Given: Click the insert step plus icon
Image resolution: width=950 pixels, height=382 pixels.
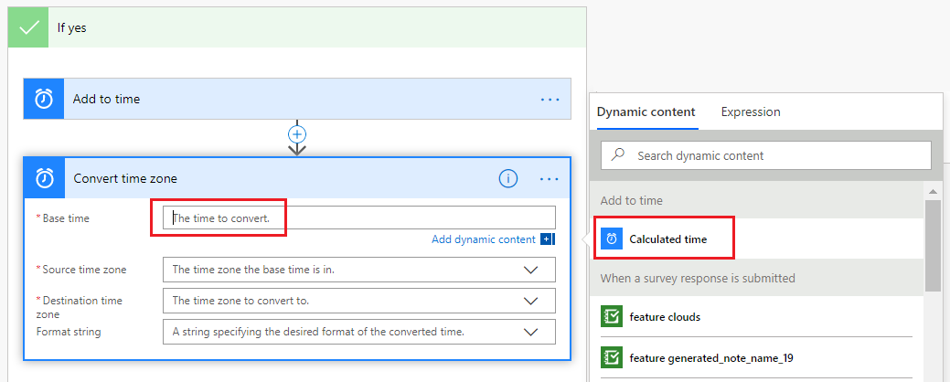Looking at the screenshot, I should 297,133.
